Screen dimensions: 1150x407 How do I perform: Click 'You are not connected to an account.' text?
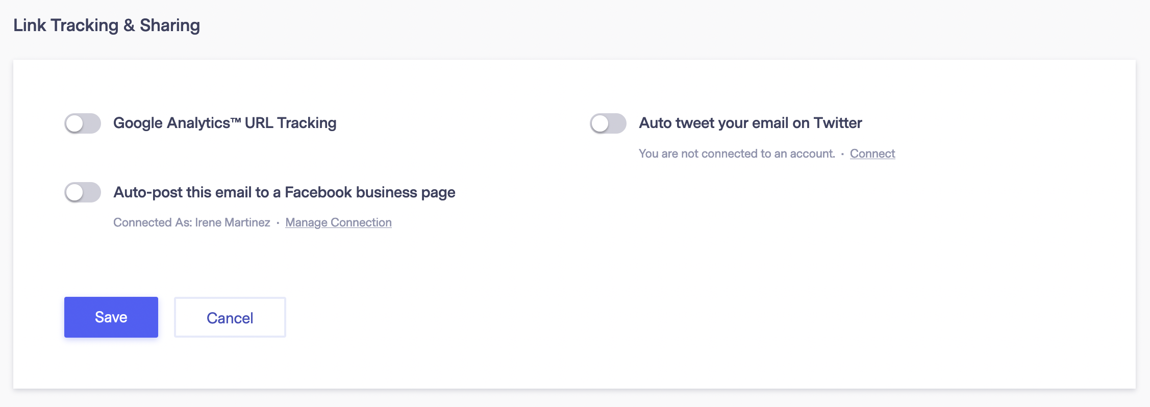point(737,154)
